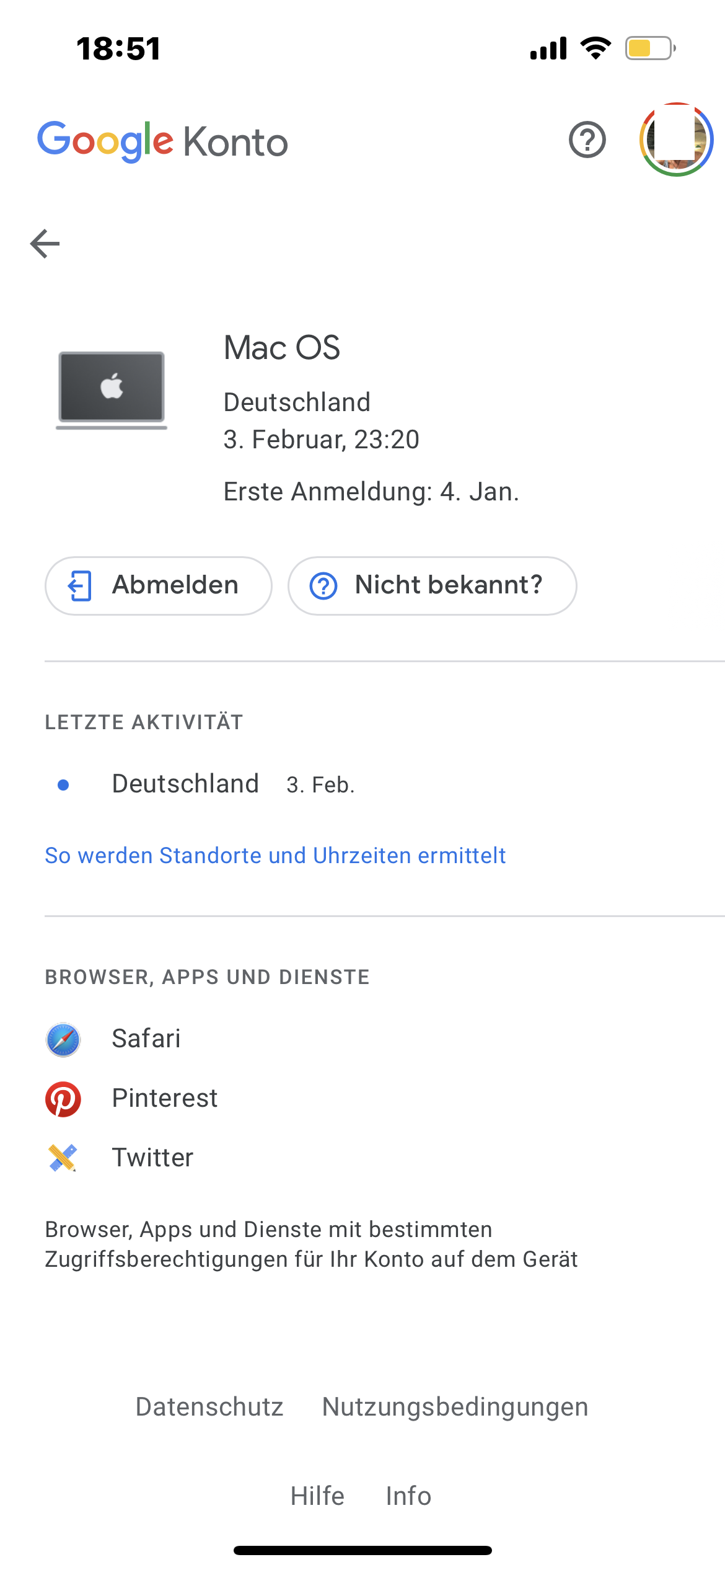Select the Pinterest entry
725x1570 pixels.
click(x=165, y=1098)
